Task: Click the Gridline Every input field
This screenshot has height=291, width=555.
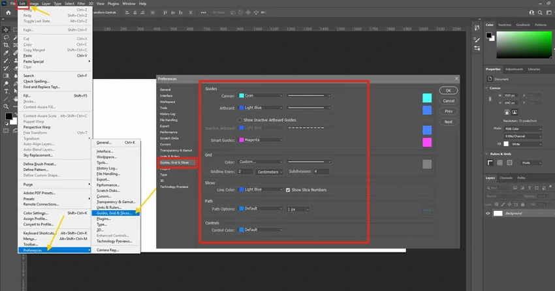Action: click(245, 172)
